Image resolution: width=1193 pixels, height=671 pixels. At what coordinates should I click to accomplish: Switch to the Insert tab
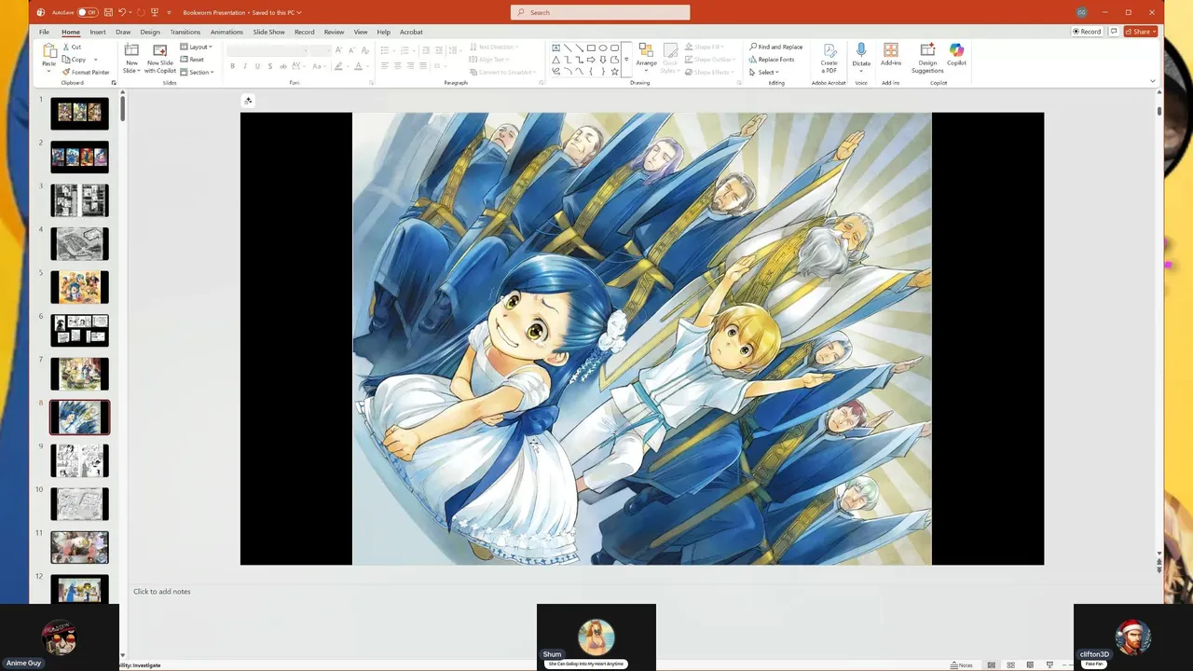click(97, 32)
